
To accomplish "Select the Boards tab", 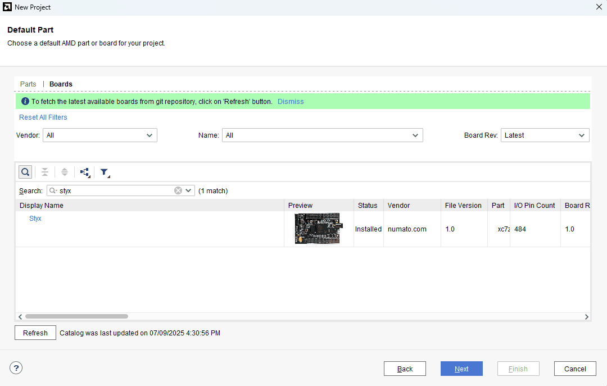I will point(61,84).
